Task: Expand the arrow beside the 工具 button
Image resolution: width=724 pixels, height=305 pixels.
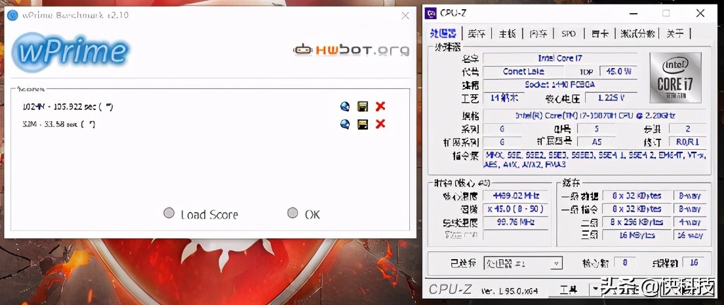Action: 595,289
